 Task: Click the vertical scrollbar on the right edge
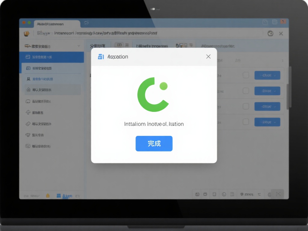click(290, 87)
